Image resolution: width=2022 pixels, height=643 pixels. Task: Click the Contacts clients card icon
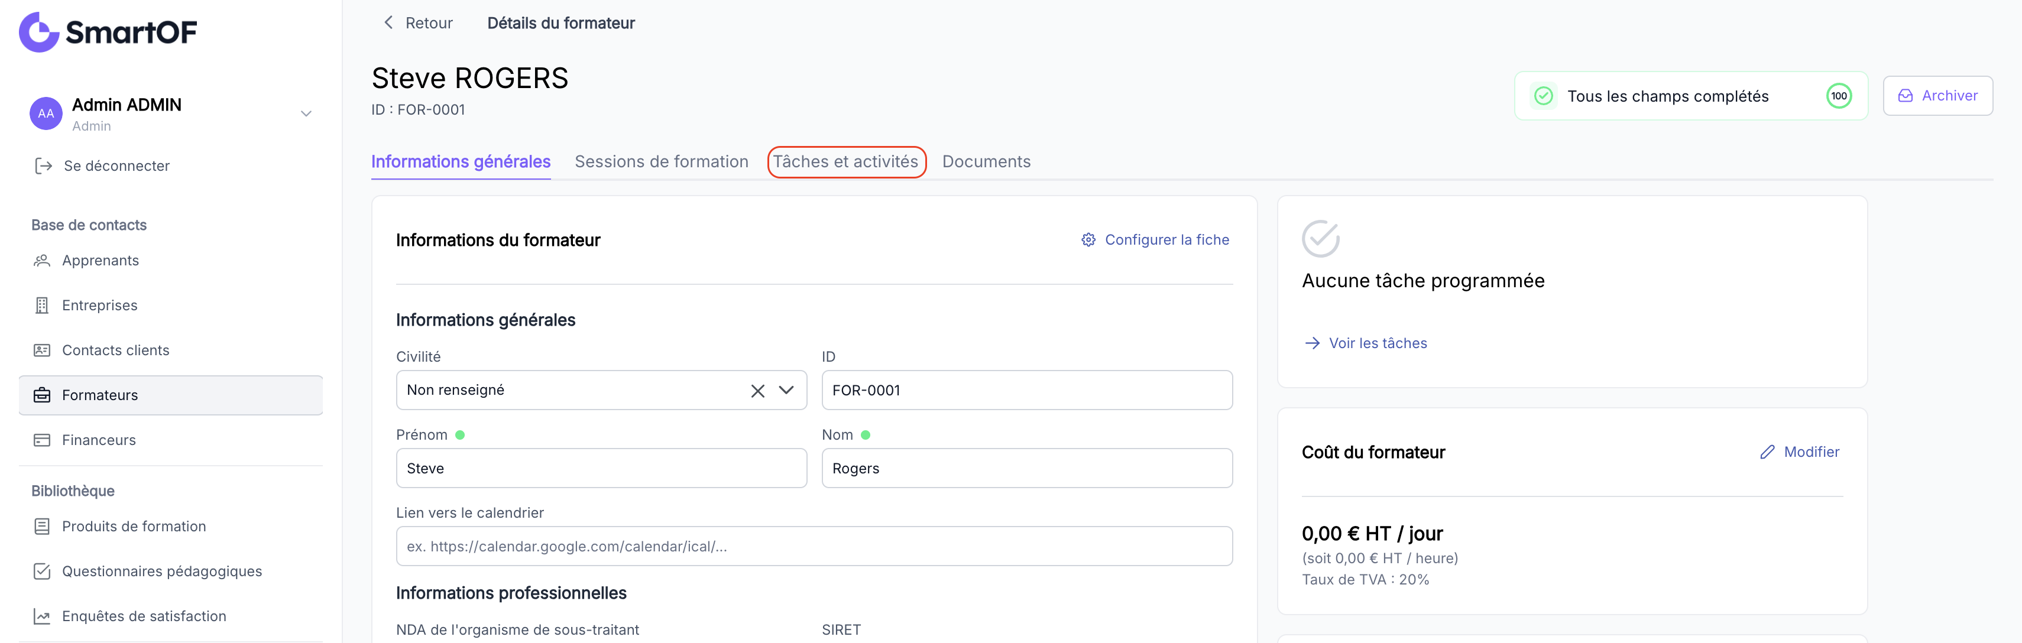(x=41, y=350)
